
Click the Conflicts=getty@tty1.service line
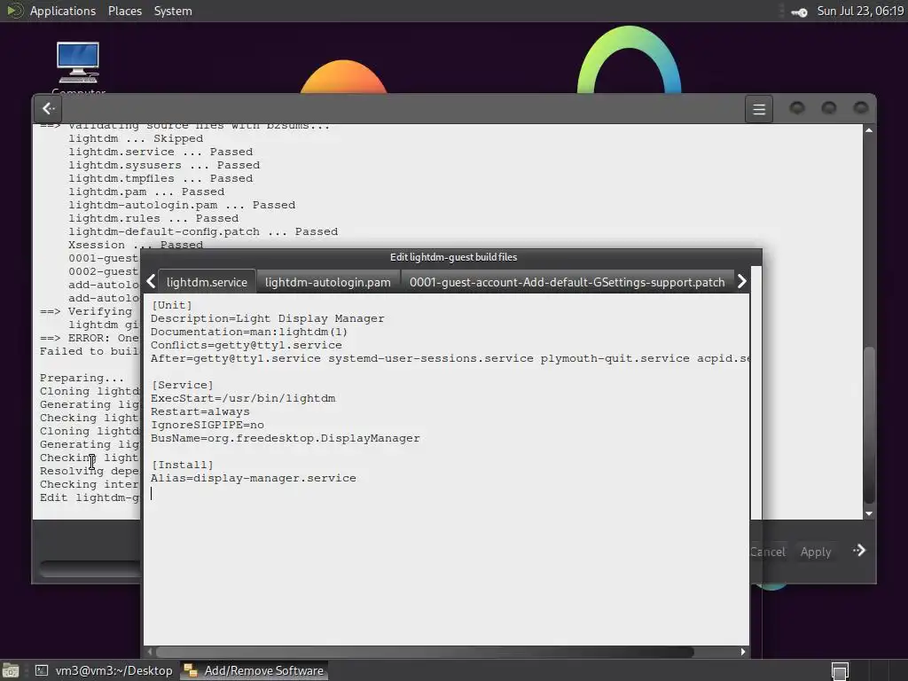247,345
